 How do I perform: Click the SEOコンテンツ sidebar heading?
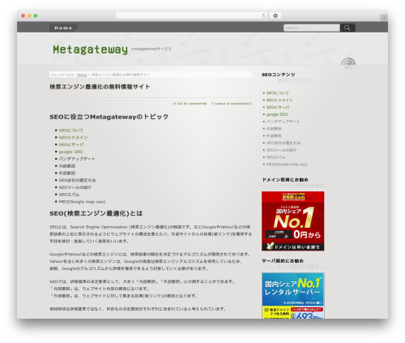coord(279,75)
